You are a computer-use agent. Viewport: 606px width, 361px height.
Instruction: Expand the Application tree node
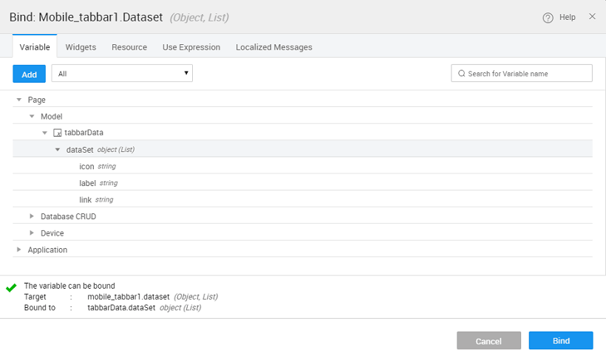[19, 250]
